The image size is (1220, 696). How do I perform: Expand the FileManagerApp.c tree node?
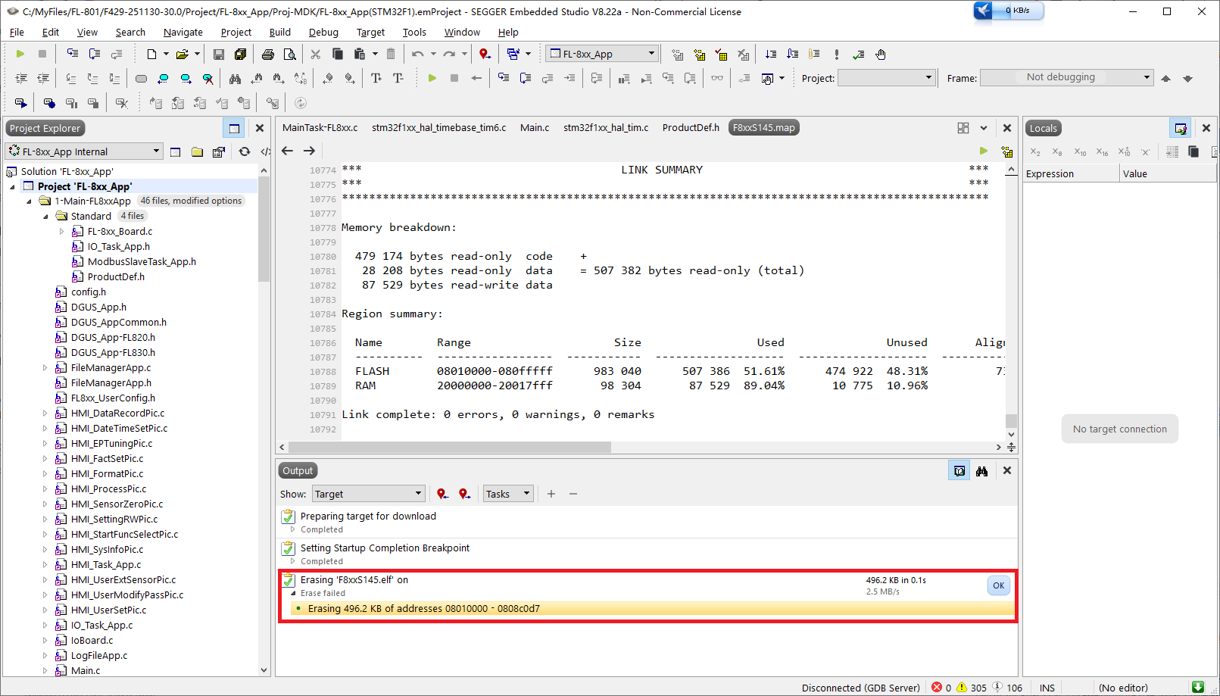tap(45, 368)
